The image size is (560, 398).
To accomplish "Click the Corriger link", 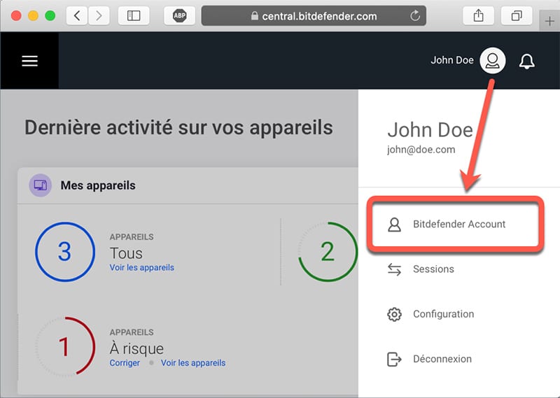I will 125,362.
